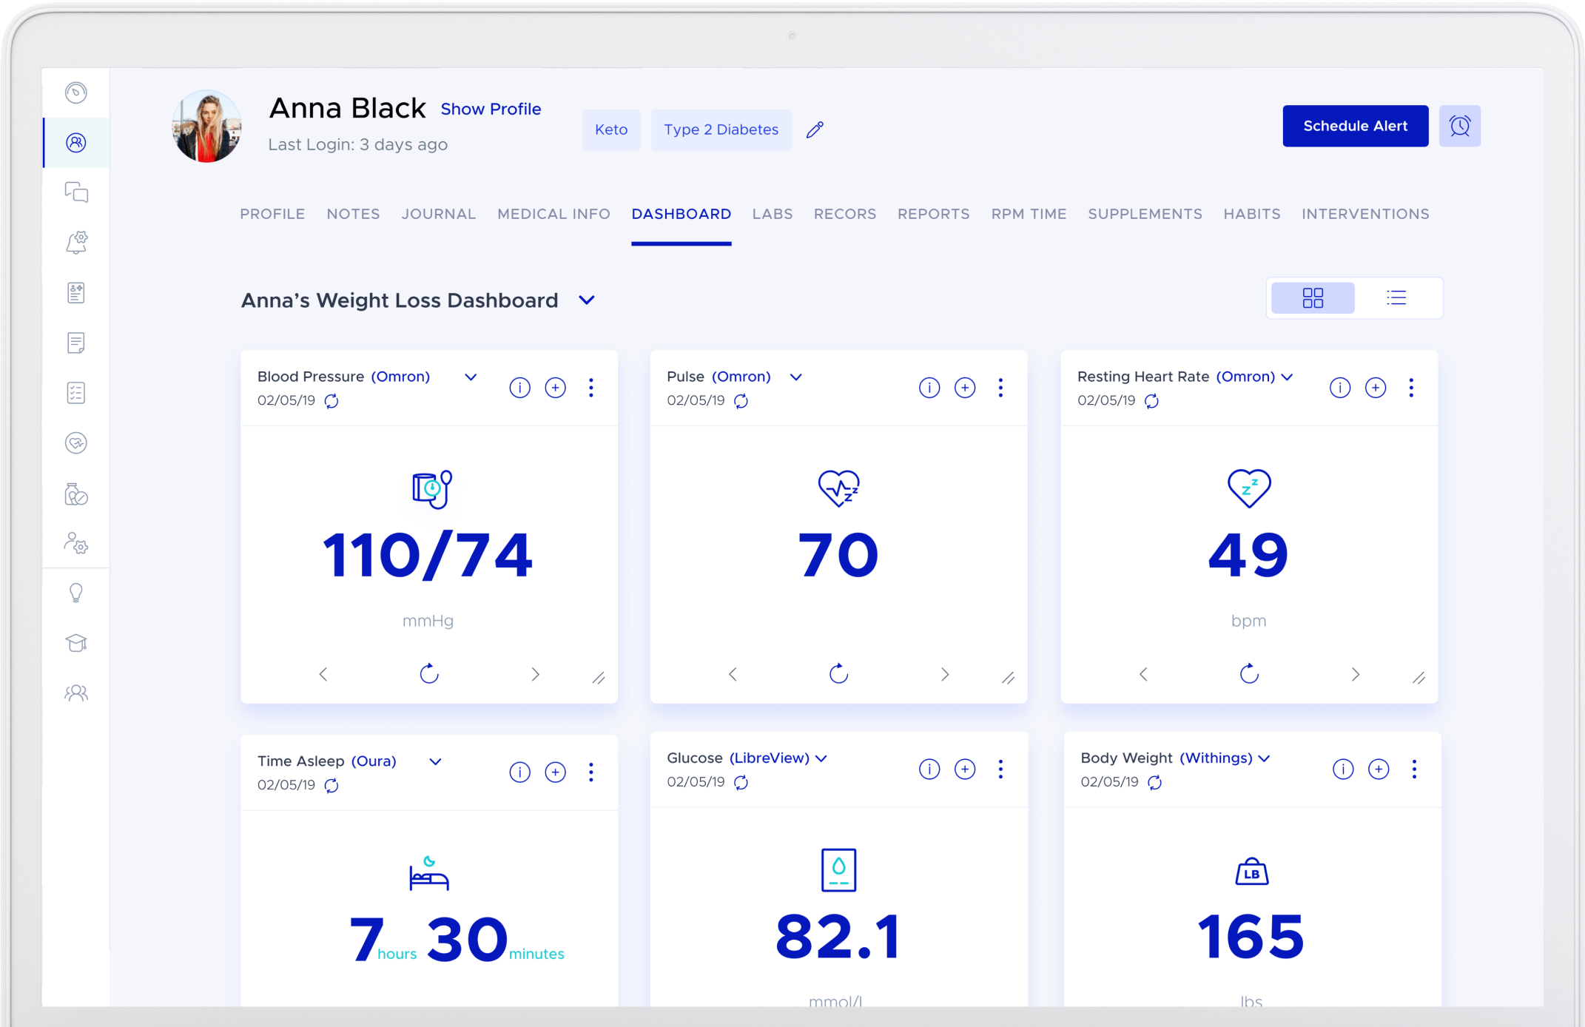Add a Glucose reading with plus icon
The image size is (1585, 1027).
965,770
